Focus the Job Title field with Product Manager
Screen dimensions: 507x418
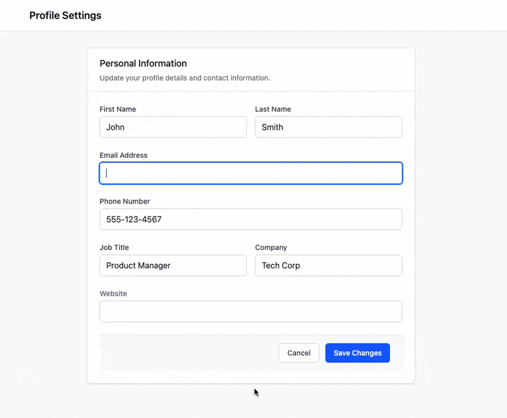click(172, 266)
